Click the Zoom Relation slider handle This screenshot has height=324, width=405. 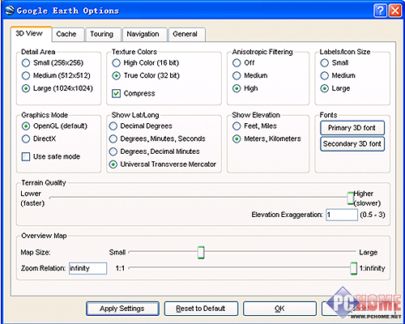coord(353,268)
